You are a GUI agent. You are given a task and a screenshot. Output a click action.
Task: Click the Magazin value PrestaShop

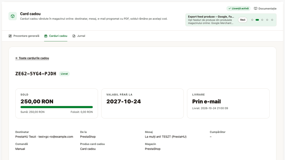point(153,149)
